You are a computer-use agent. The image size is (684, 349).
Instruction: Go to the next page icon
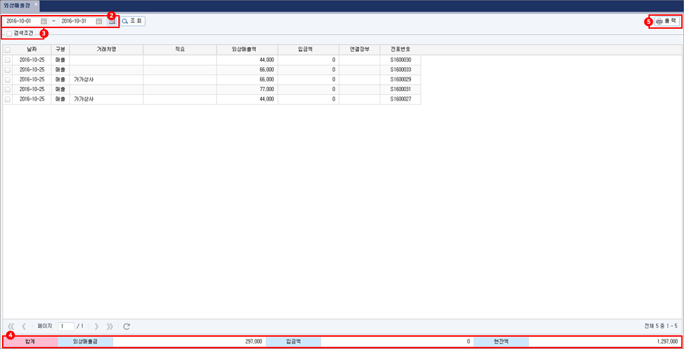[x=96, y=326]
